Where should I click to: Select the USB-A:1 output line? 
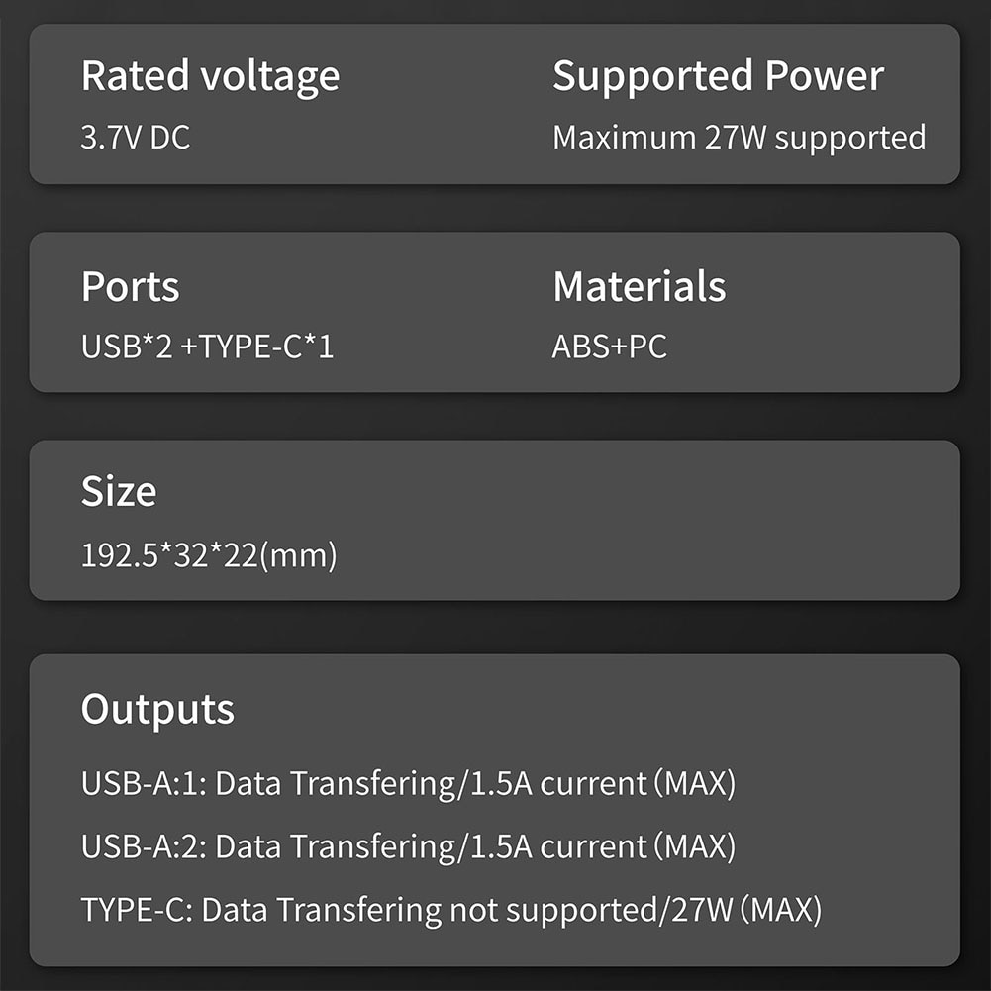click(408, 784)
